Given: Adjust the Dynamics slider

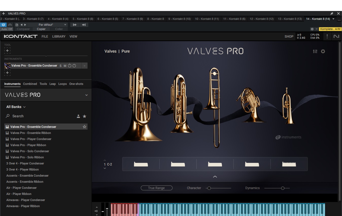Looking at the screenshot, I should (283, 188).
